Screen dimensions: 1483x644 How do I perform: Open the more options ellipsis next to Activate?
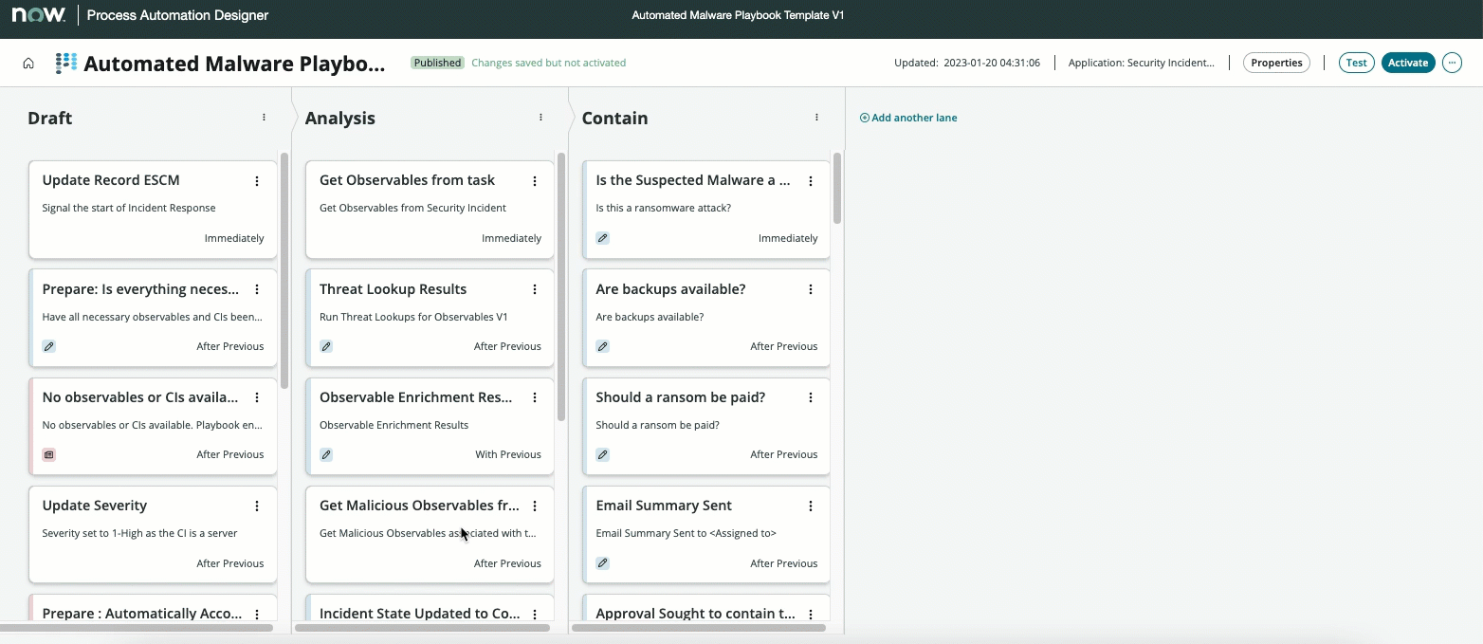tap(1452, 63)
